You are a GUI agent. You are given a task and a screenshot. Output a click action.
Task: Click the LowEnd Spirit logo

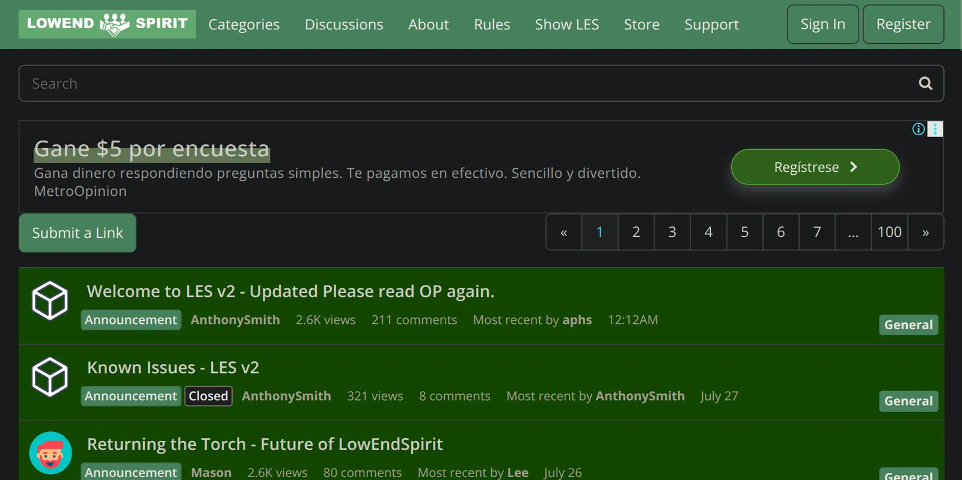107,24
